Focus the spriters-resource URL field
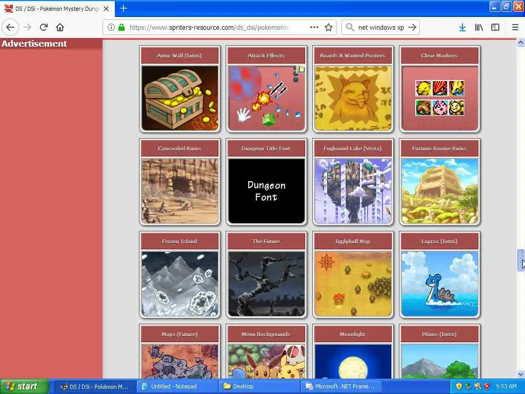The image size is (525, 394). [209, 28]
